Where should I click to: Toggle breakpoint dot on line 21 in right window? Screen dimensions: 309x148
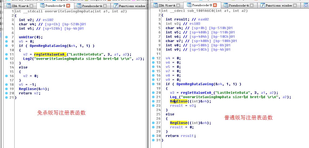(x=153, y=97)
